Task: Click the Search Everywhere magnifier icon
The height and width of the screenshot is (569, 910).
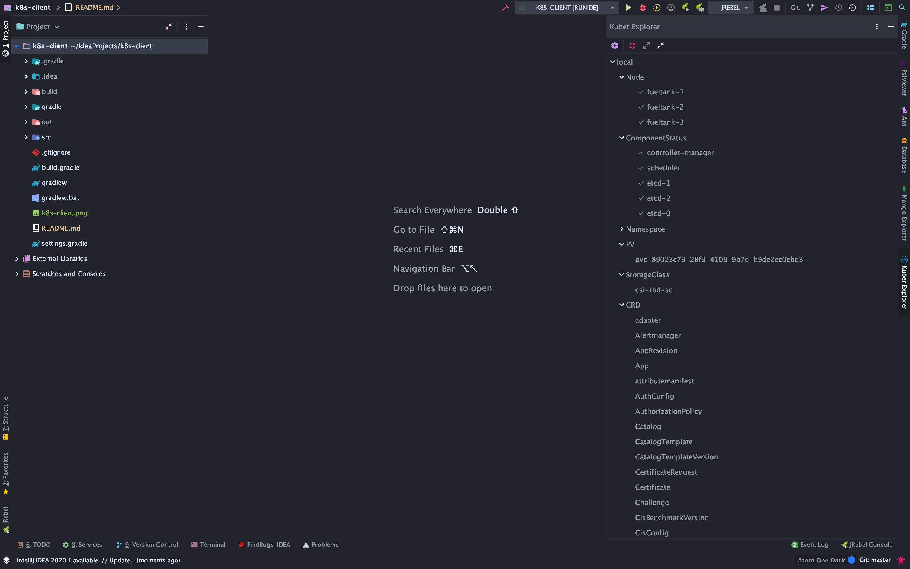Action: pos(902,8)
